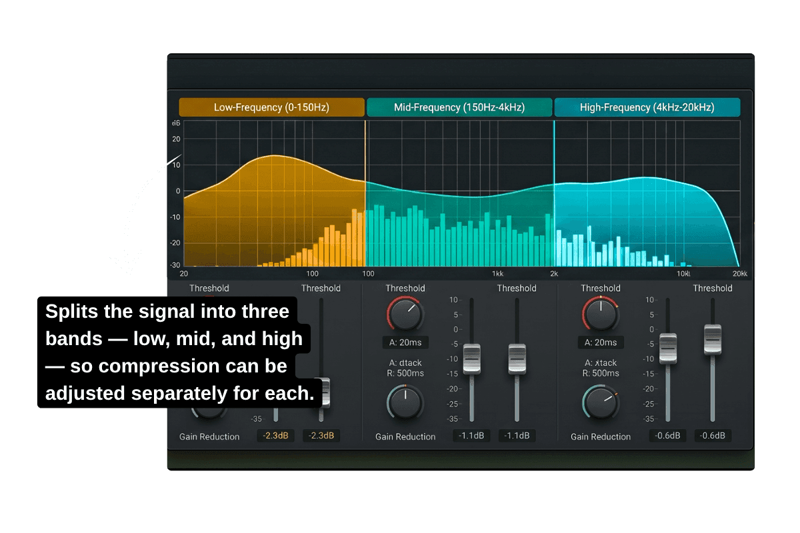Select the Low-Frequency (0-150Hz) band tab

(x=271, y=107)
